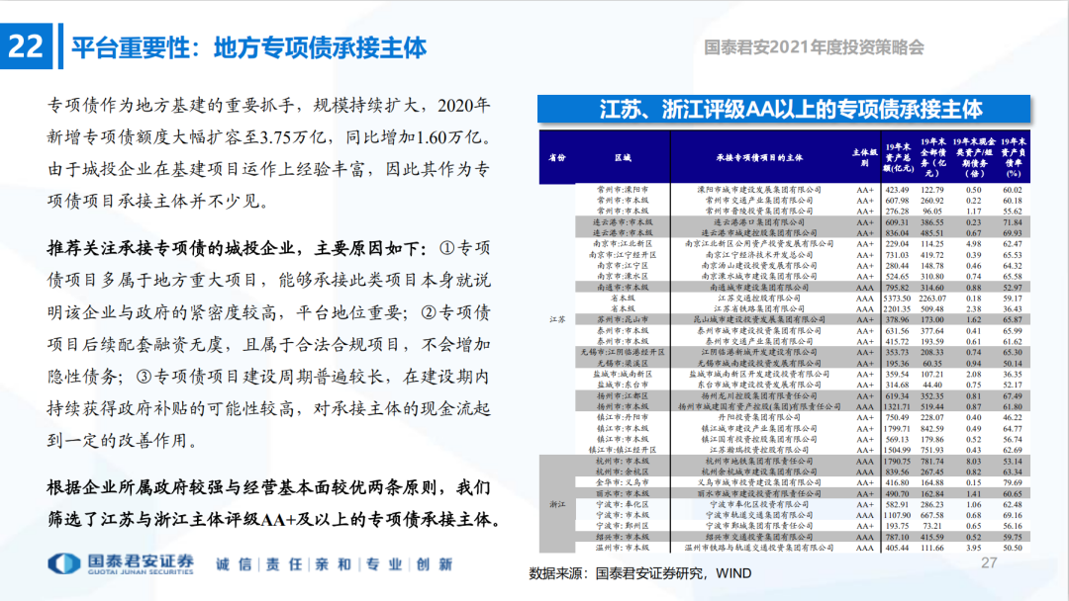Click the row 东台市城市建设投资发展有限公司
1069x601 pixels.
(x=803, y=385)
